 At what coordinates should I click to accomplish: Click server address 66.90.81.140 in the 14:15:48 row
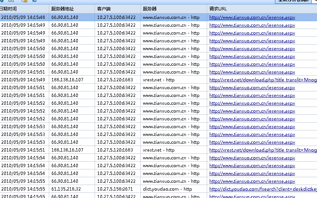65,17
